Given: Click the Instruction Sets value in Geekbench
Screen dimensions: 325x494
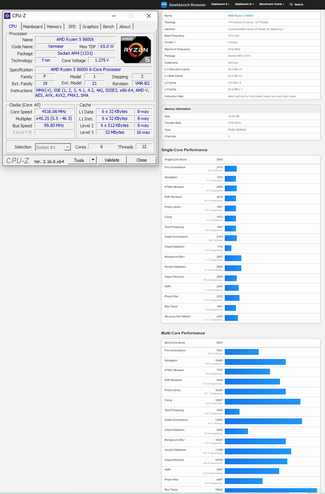Looking at the screenshot, I should click(x=261, y=96).
